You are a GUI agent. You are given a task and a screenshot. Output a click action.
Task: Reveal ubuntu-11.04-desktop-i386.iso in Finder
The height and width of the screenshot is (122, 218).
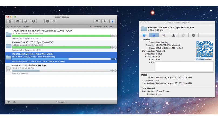pyautogui.click(x=115, y=71)
